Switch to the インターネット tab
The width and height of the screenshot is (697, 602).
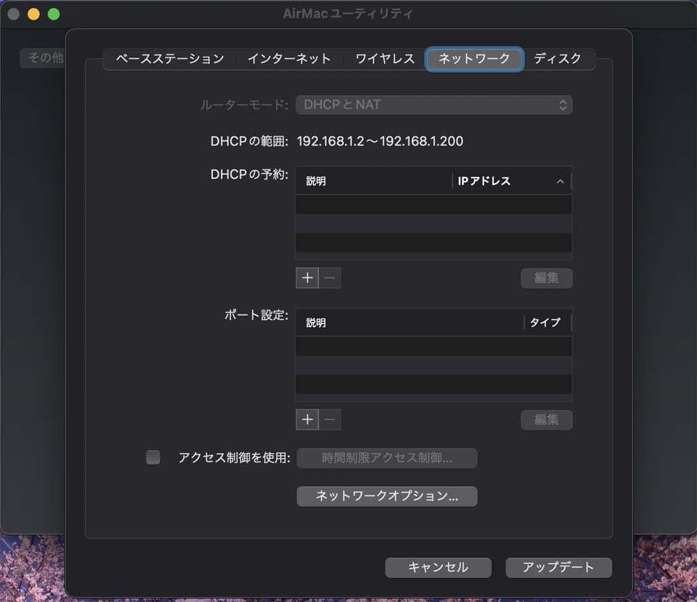(289, 59)
